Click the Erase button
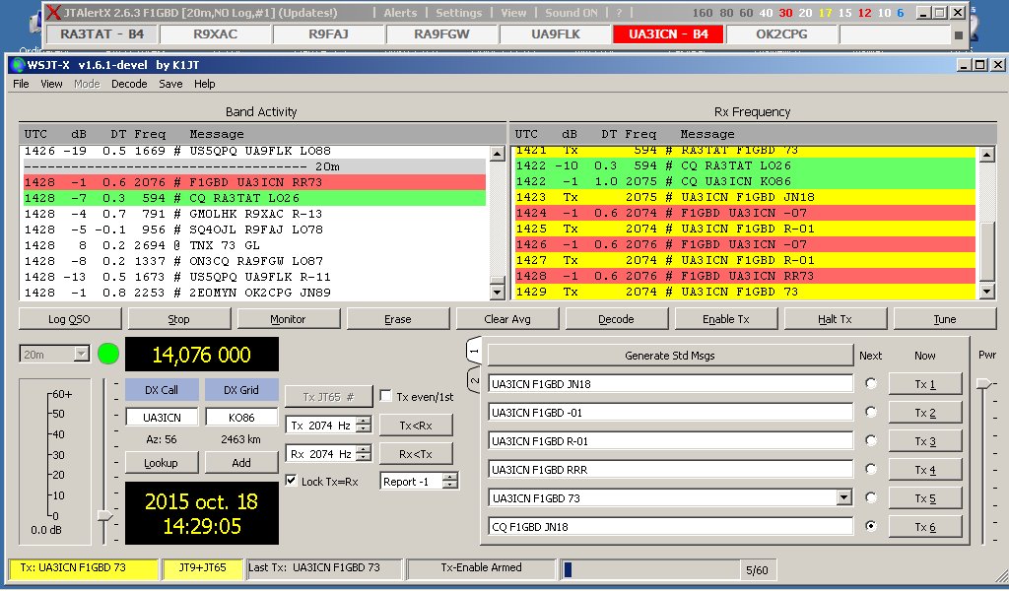1009x591 pixels. tap(398, 319)
